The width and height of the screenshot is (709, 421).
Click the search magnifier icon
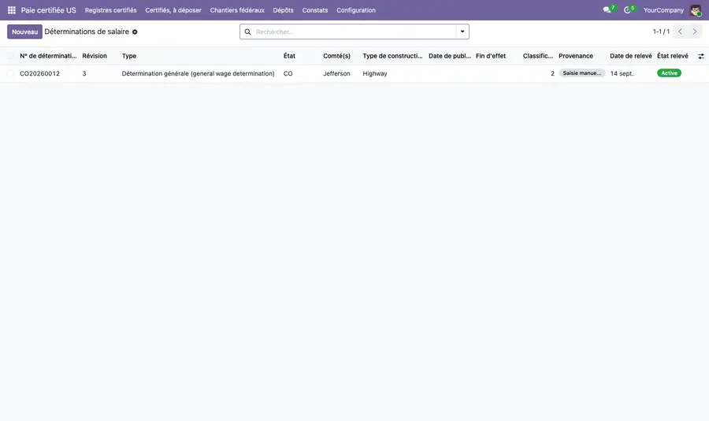point(248,32)
